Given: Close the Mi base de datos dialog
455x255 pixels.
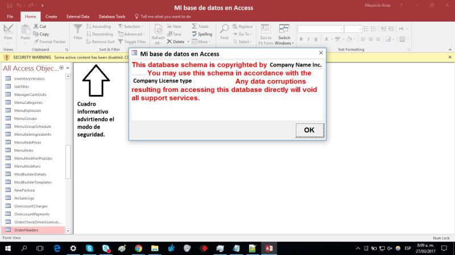Looking at the screenshot, I should (x=321, y=53).
